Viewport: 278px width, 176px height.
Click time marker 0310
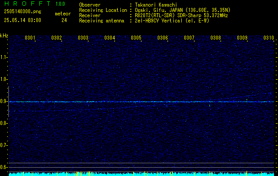(x=269, y=38)
